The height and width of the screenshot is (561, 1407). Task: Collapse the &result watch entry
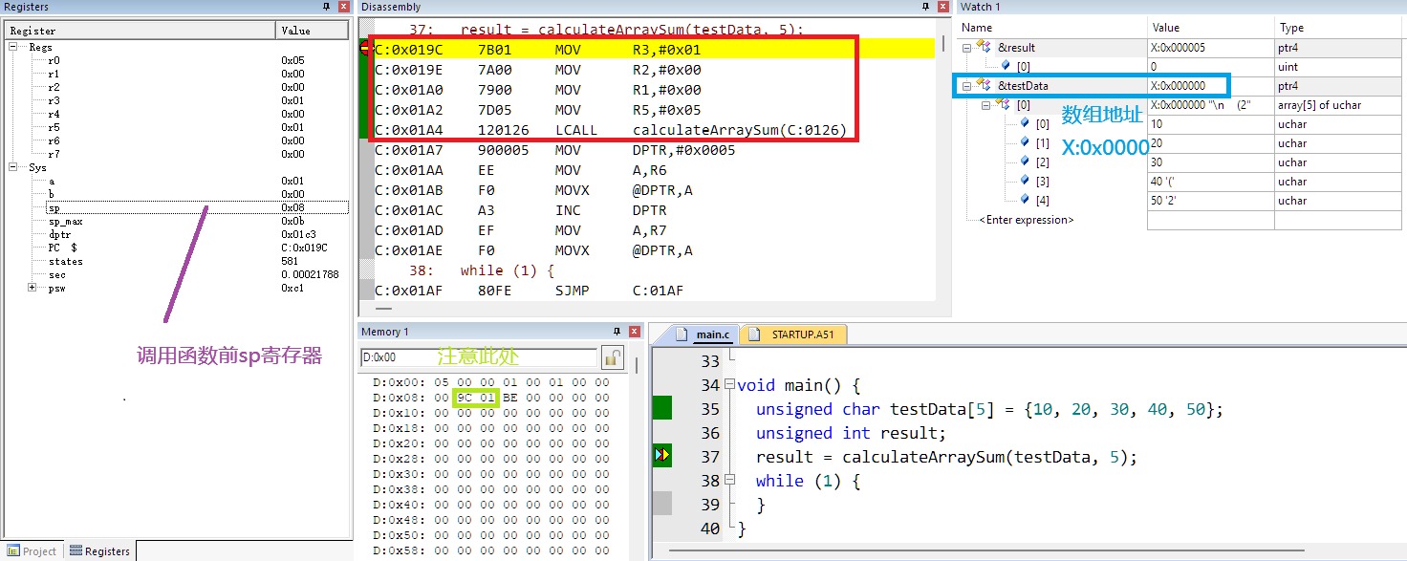pos(966,48)
